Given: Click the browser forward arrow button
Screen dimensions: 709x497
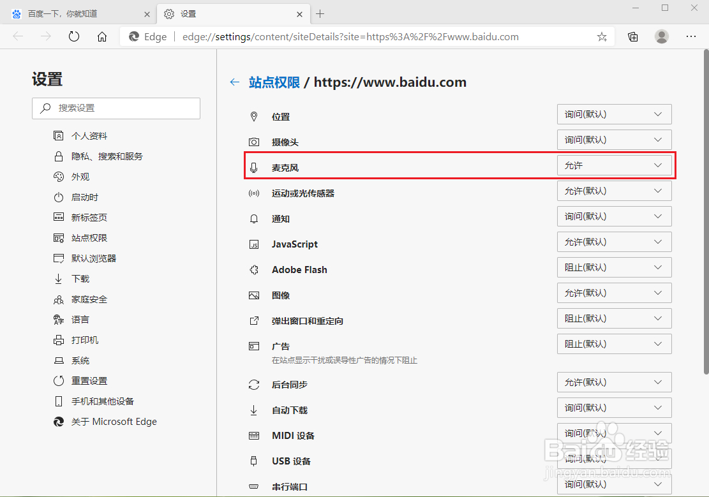Looking at the screenshot, I should pos(46,36).
